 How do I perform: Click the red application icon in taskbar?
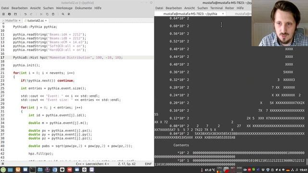(x=69, y=170)
